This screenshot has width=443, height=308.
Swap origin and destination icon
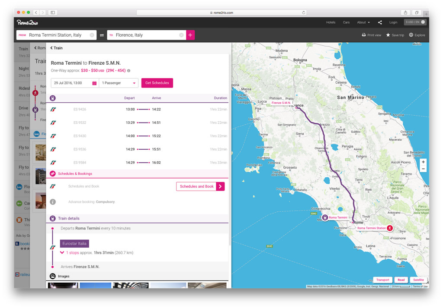(x=102, y=35)
